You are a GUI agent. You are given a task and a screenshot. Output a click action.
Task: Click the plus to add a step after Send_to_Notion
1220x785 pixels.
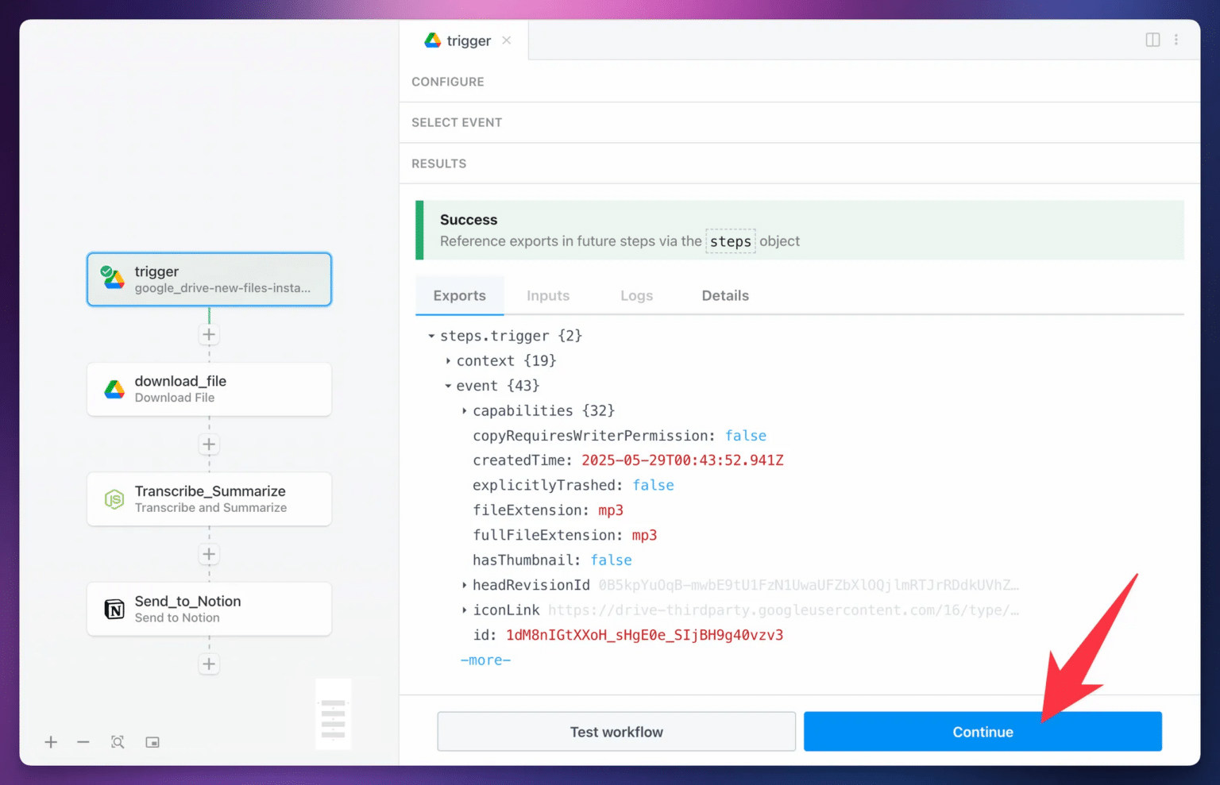point(209,664)
